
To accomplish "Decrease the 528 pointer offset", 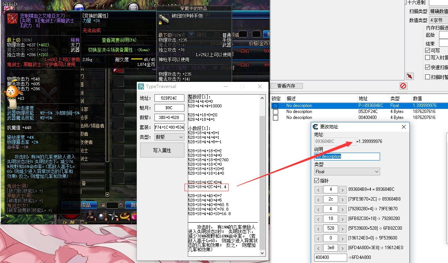I will [x=318, y=229].
